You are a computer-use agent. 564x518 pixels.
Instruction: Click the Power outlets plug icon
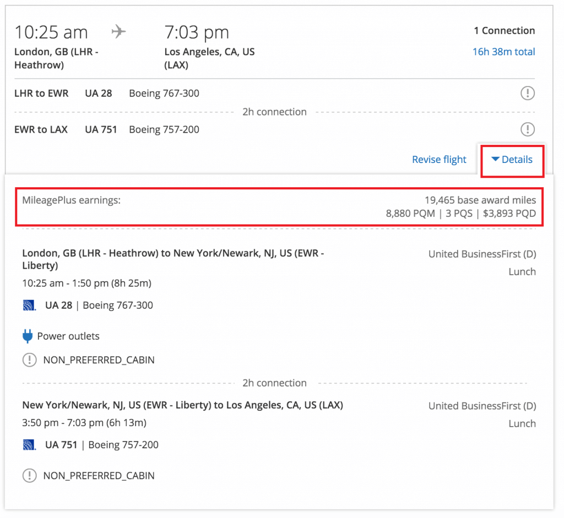[28, 336]
